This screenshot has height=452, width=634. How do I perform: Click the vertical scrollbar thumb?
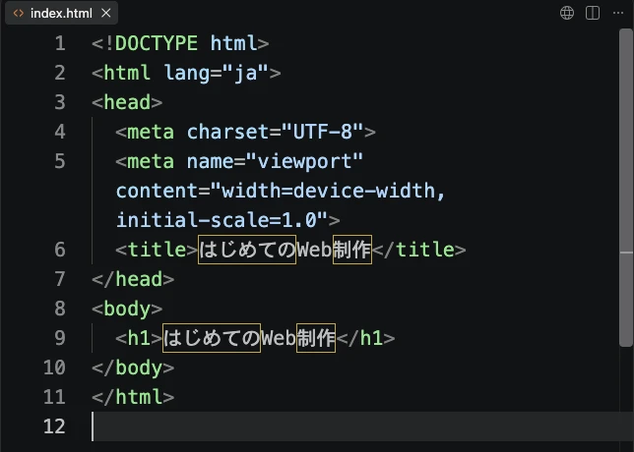pos(626,188)
